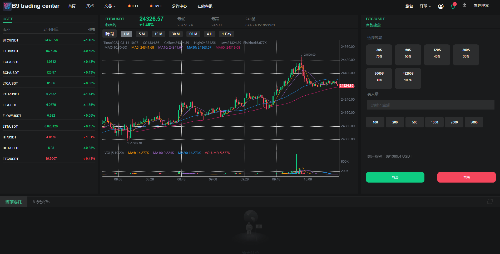Expand the 訂單 orders dropdown
This screenshot has width=500, height=254.
425,6
